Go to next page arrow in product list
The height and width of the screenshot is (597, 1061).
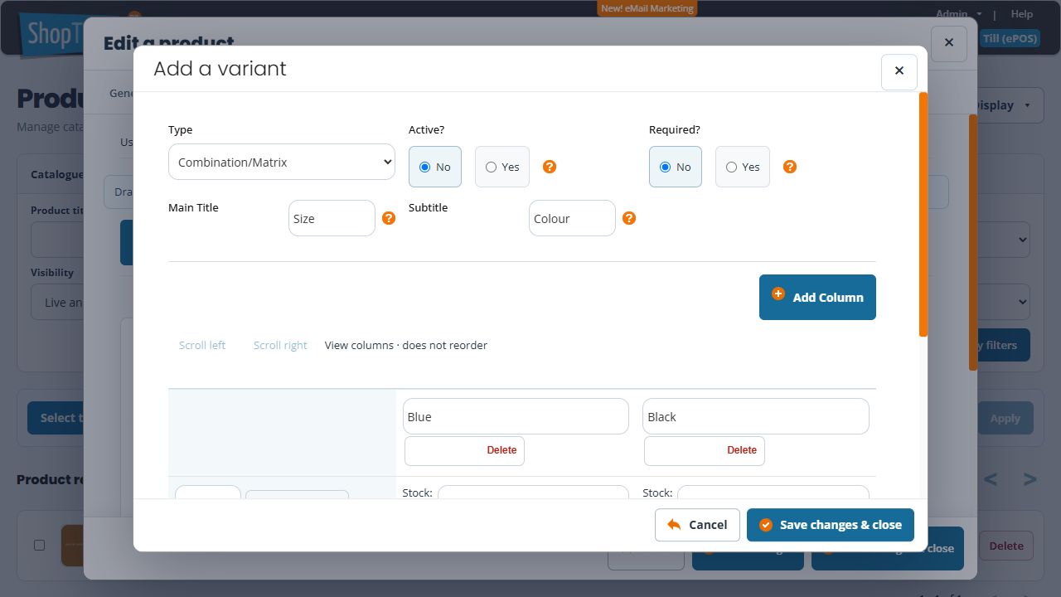pyautogui.click(x=1030, y=479)
